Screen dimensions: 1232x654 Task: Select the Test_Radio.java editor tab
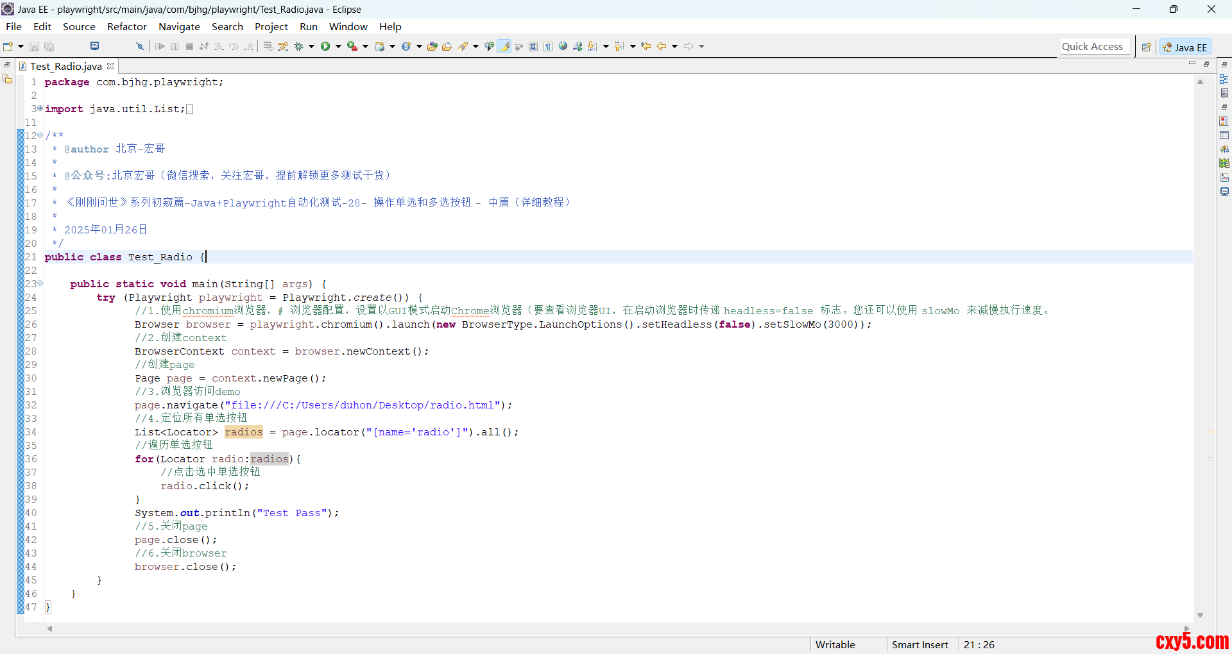(x=65, y=66)
